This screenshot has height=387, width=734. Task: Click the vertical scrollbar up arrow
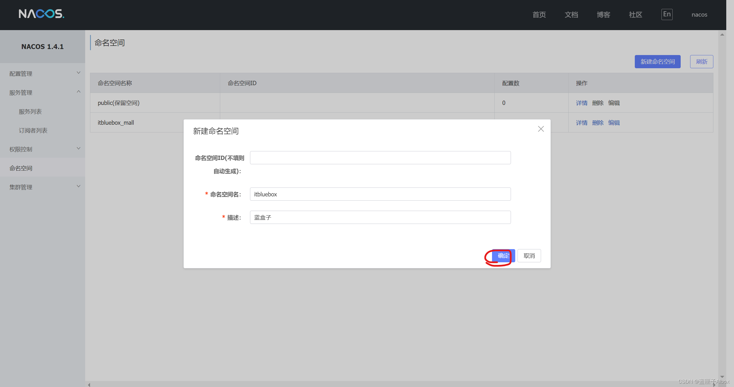pos(722,35)
